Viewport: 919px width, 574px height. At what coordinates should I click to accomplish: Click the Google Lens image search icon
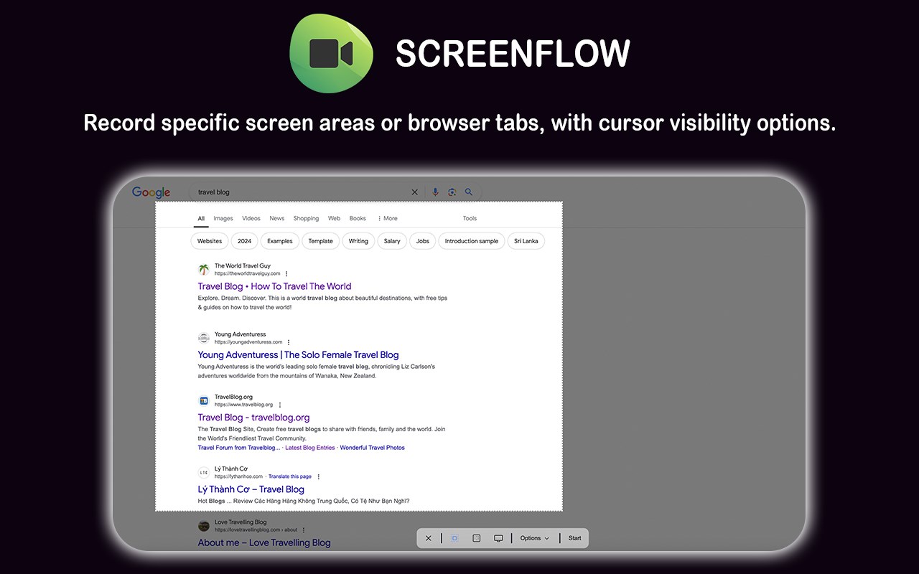452,192
